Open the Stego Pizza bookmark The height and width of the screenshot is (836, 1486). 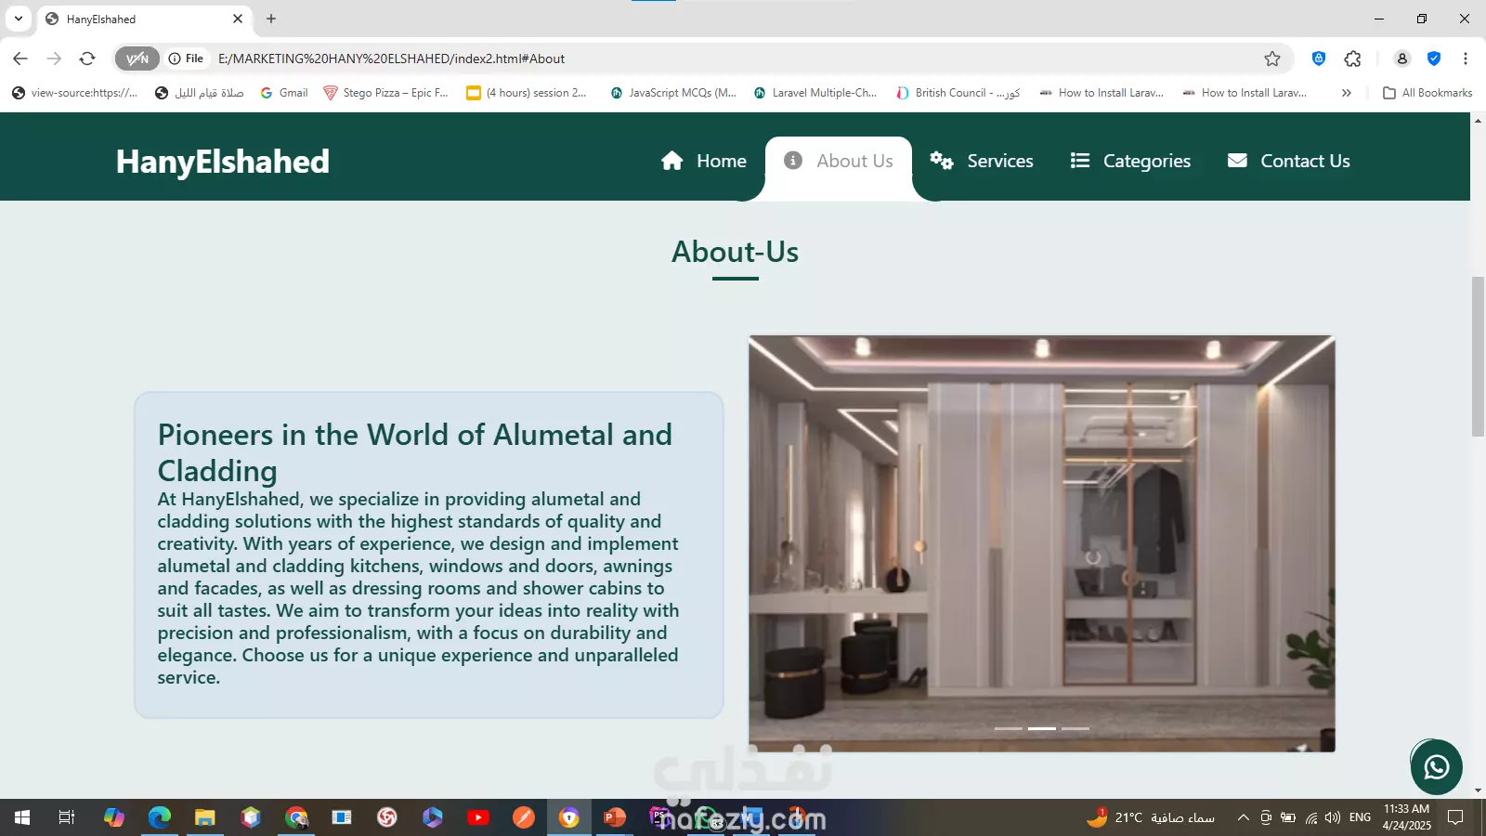[x=385, y=93]
